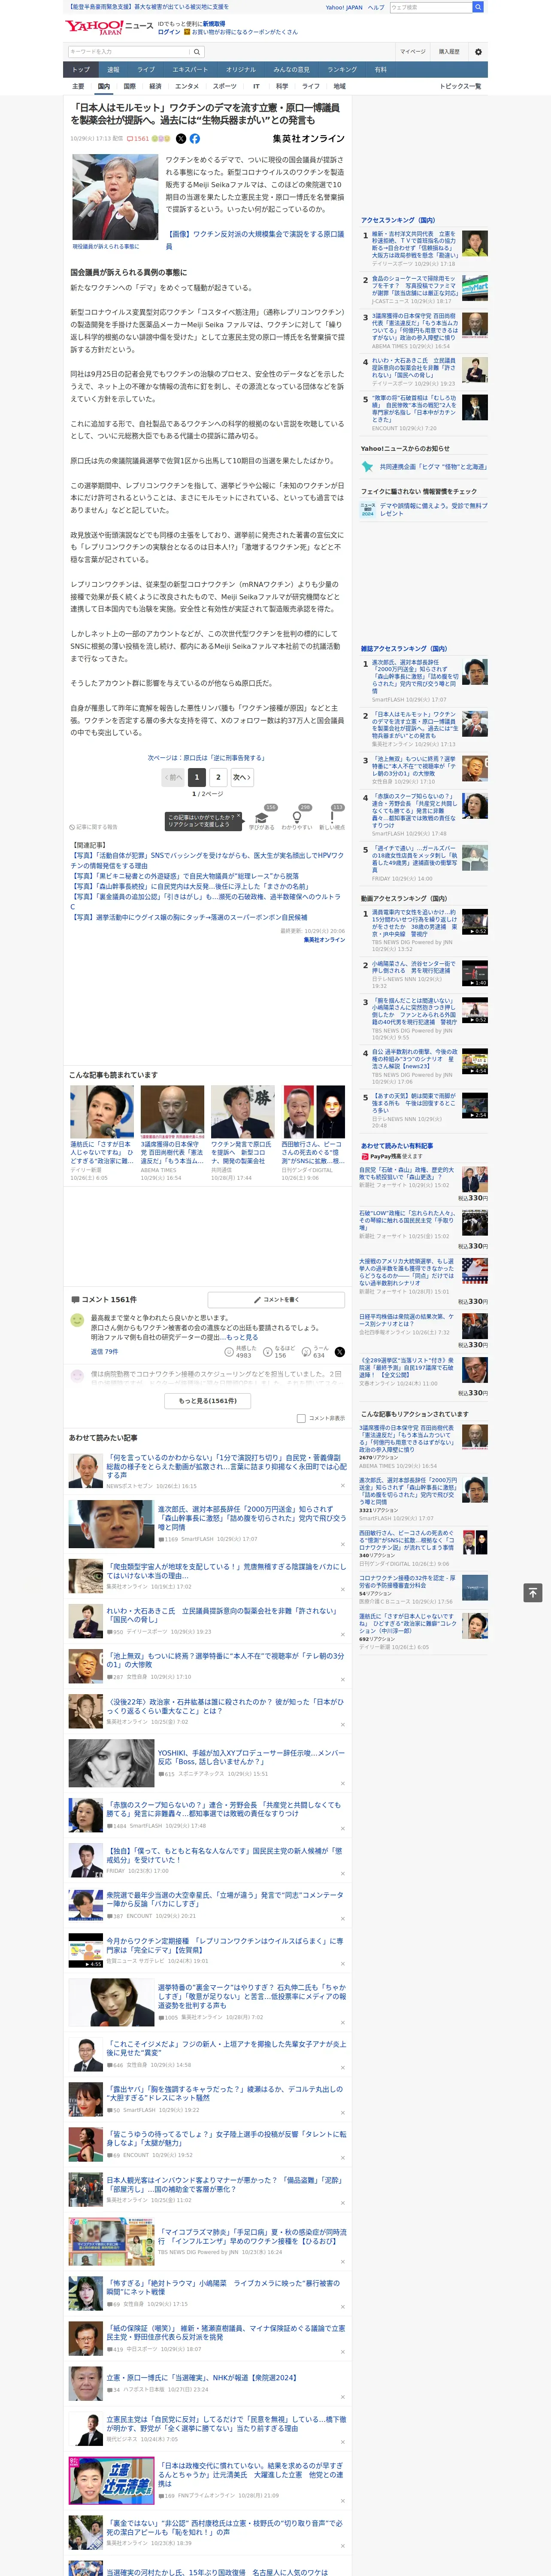Click ヘルプ link in top bar
This screenshot has height=2576, width=551.
pos(375,7)
